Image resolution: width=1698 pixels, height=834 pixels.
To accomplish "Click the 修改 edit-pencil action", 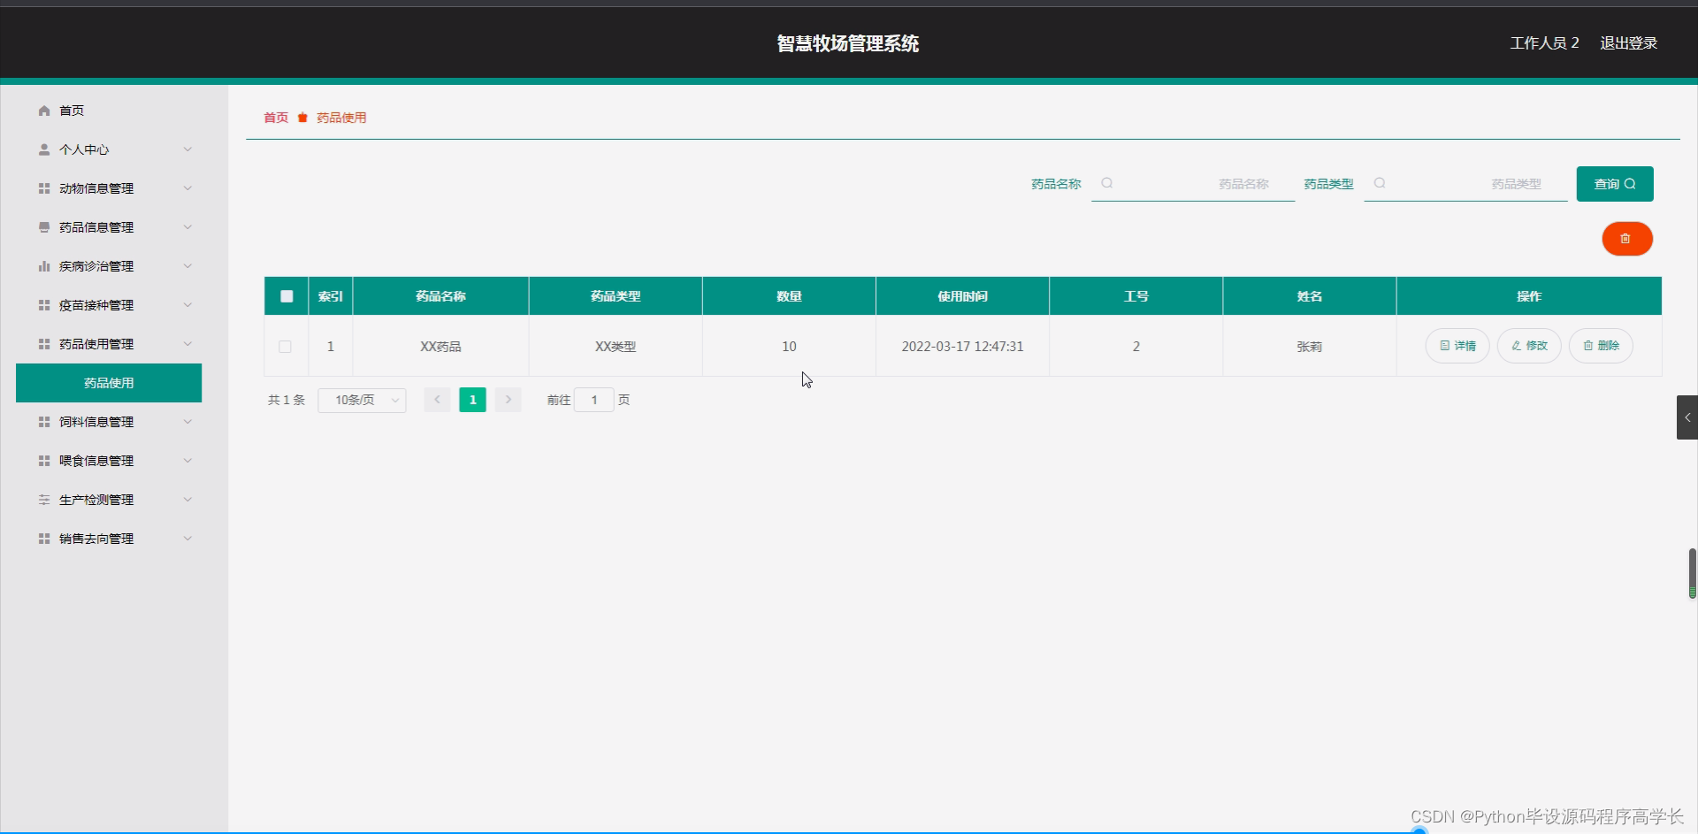I will click(x=1528, y=346).
